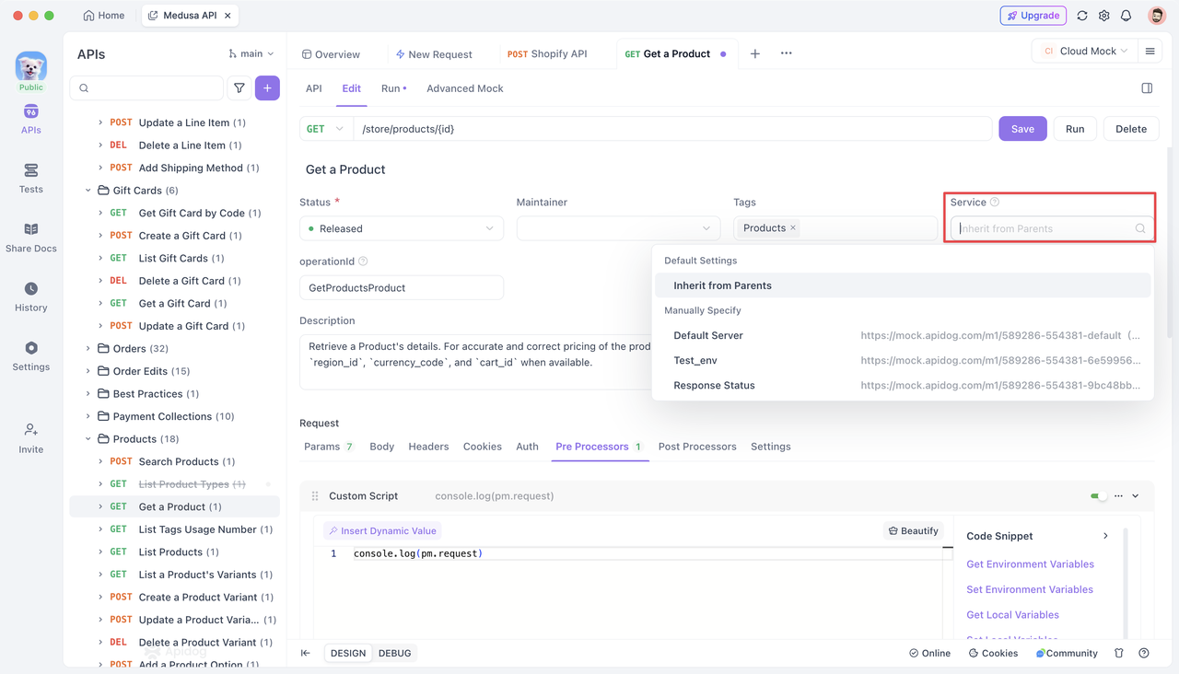Collapse the Gift Cards folder
1179x674 pixels.
[x=88, y=191]
